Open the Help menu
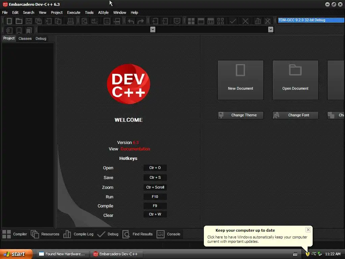 click(x=134, y=12)
